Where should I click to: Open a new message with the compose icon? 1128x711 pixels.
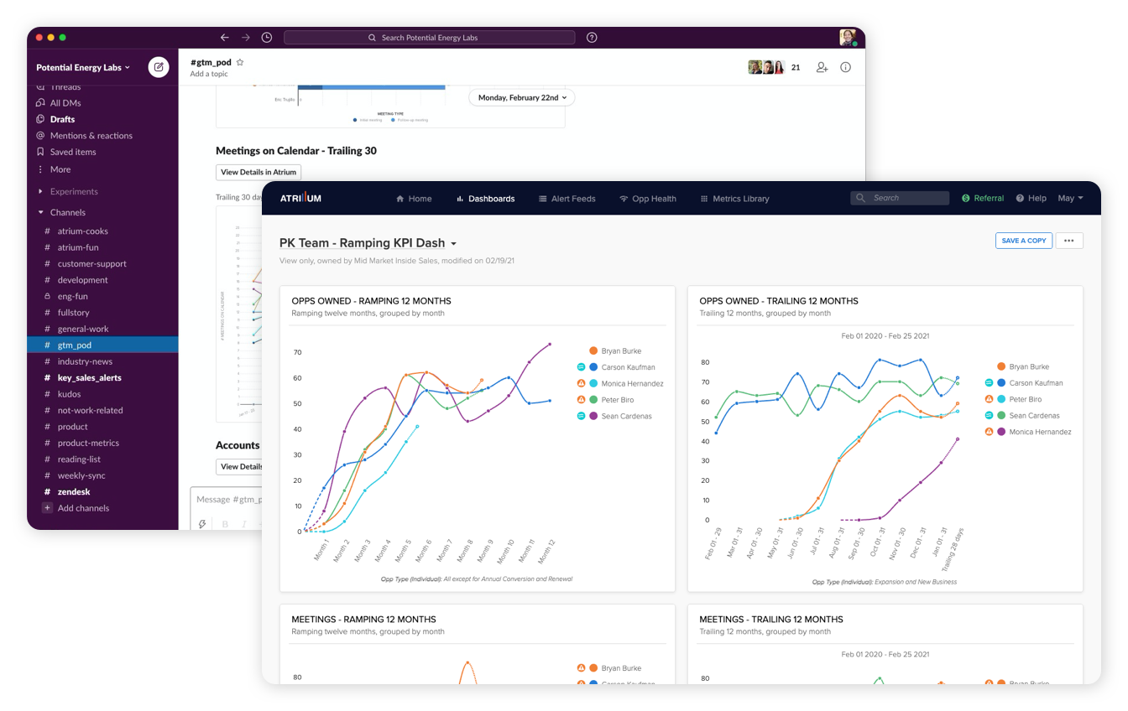point(158,67)
